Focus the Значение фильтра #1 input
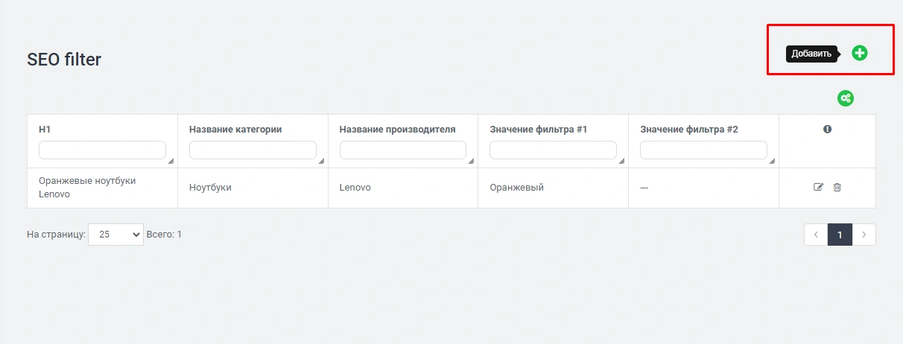This screenshot has width=903, height=344. click(x=553, y=150)
